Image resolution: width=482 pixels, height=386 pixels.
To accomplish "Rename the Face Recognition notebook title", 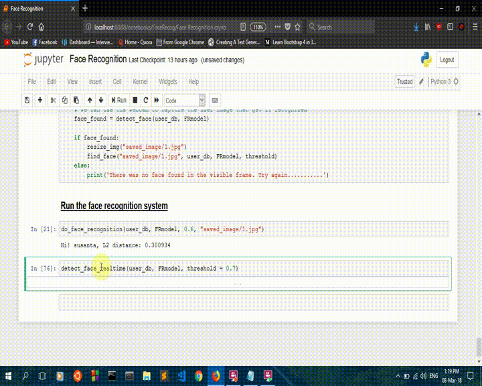I will tap(98, 59).
